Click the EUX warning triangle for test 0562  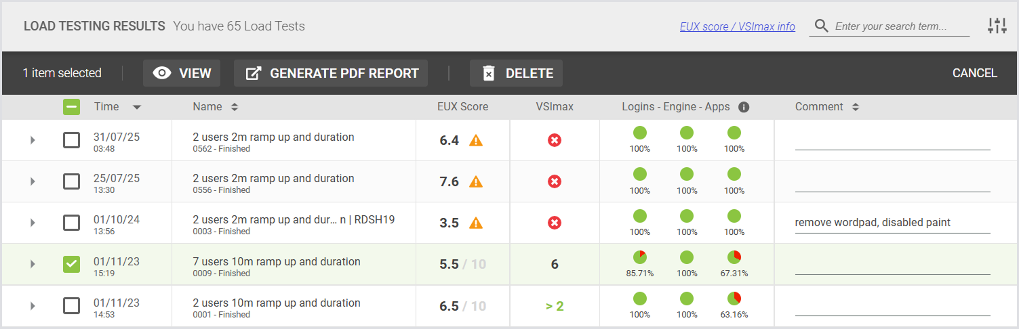476,141
